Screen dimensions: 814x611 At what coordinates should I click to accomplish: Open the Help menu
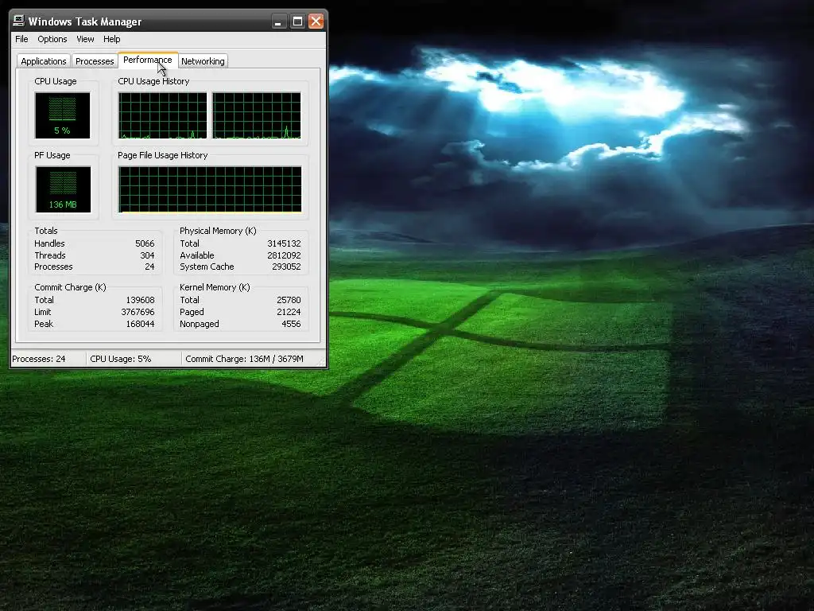[x=111, y=39]
